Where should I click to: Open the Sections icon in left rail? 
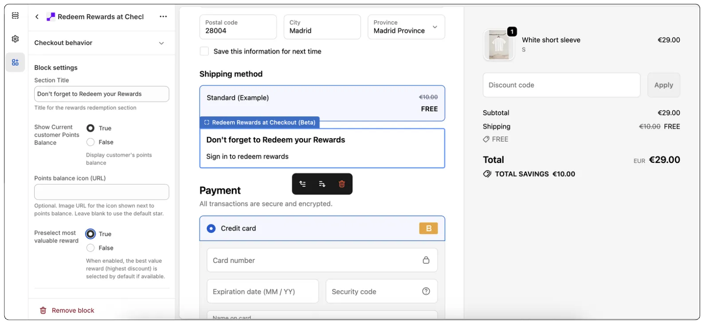[15, 16]
